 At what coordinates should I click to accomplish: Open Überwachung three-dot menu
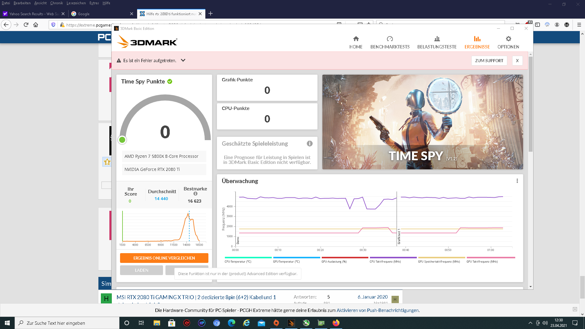(x=517, y=181)
